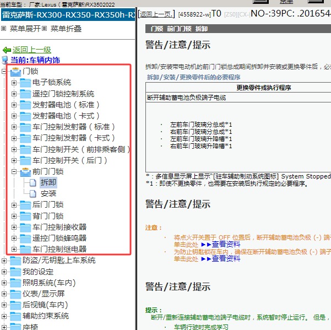The height and width of the screenshot is (330, 331).
Task: Select 菜单展开 text option
Action: (25, 29)
